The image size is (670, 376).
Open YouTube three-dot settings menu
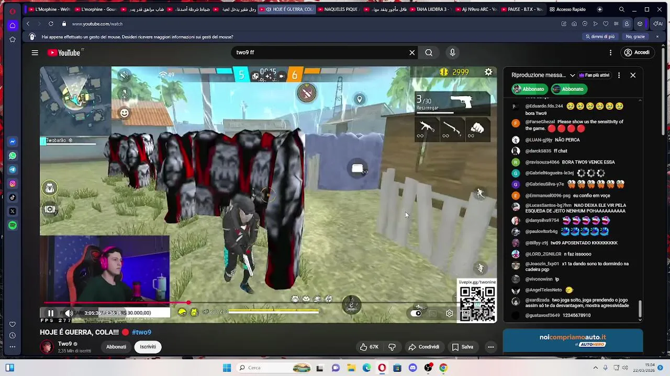tap(610, 53)
